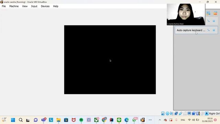The height and width of the screenshot is (124, 220).
Task: Click the hard disk activity status icon
Action: click(x=163, y=113)
